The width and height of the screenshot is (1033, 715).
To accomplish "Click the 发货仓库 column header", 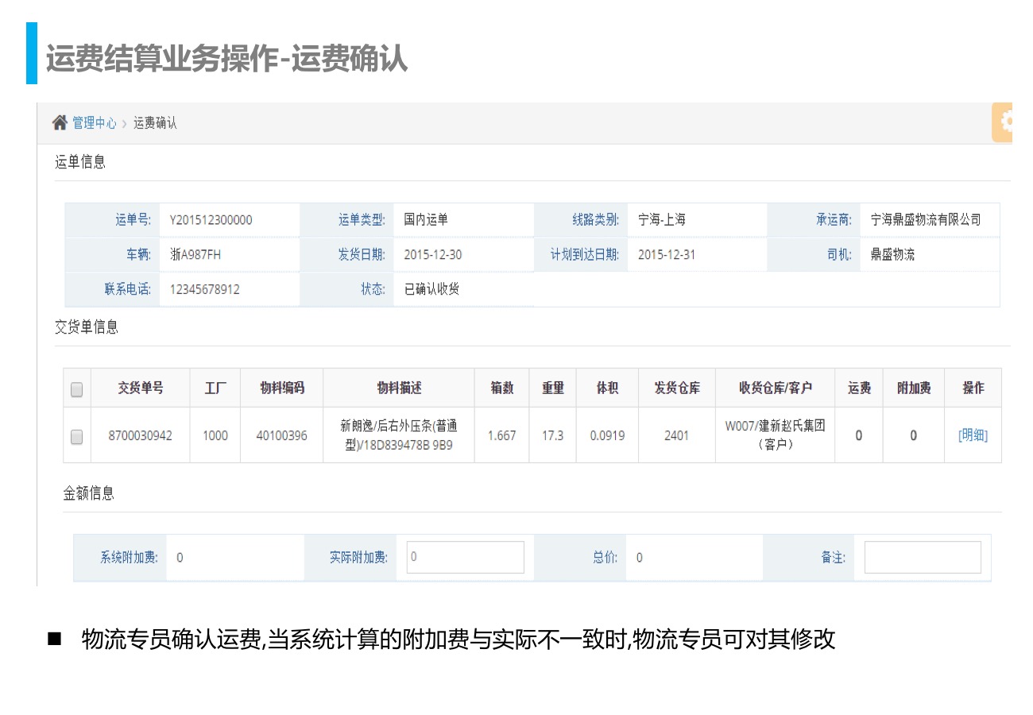I will [676, 388].
